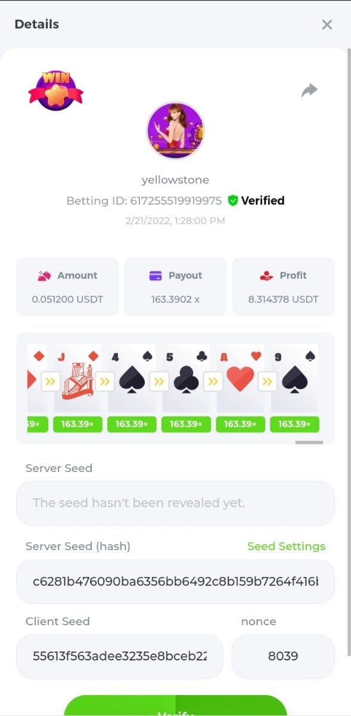Select the 5 of clubs card
This screenshot has height=716, width=351.
tap(185, 378)
